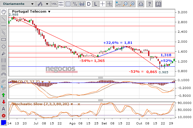Select the circle drawing tool

(4, 47)
